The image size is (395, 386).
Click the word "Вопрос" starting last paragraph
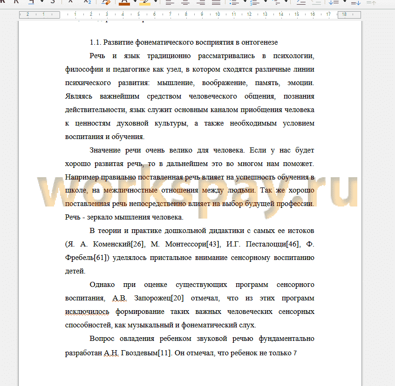[x=102, y=339]
